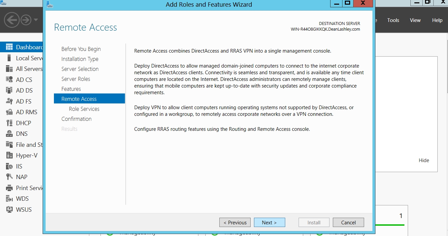This screenshot has width=448, height=236.
Task: Go to Role Services wizard step
Action: coord(84,109)
